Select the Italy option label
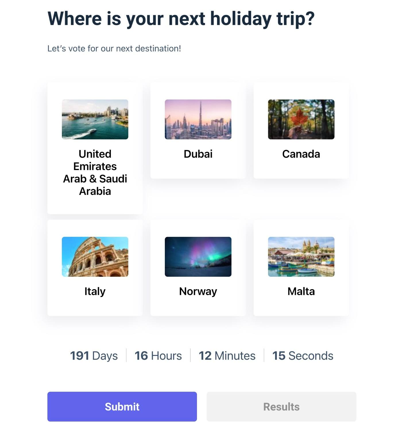The image size is (402, 431). (95, 291)
